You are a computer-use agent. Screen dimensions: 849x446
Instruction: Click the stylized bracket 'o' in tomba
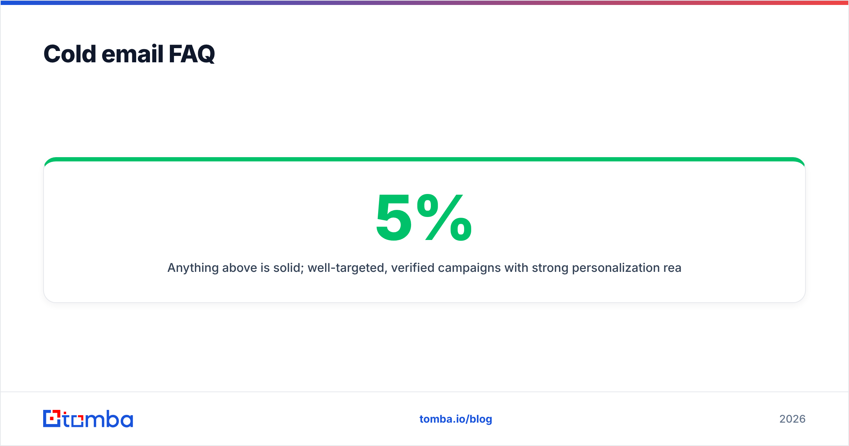pyautogui.click(x=77, y=421)
